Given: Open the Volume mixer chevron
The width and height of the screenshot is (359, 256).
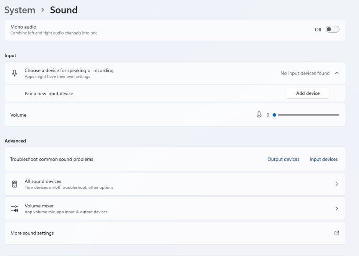Looking at the screenshot, I should pos(337,208).
